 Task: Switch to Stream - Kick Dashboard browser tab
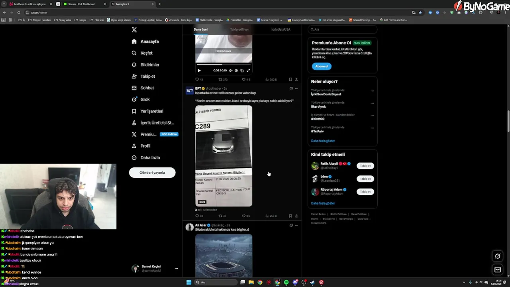85,4
